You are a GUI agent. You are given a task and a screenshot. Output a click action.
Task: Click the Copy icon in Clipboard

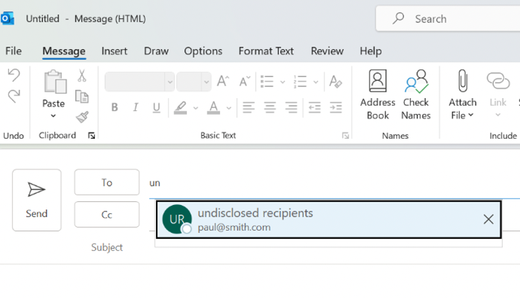[82, 96]
